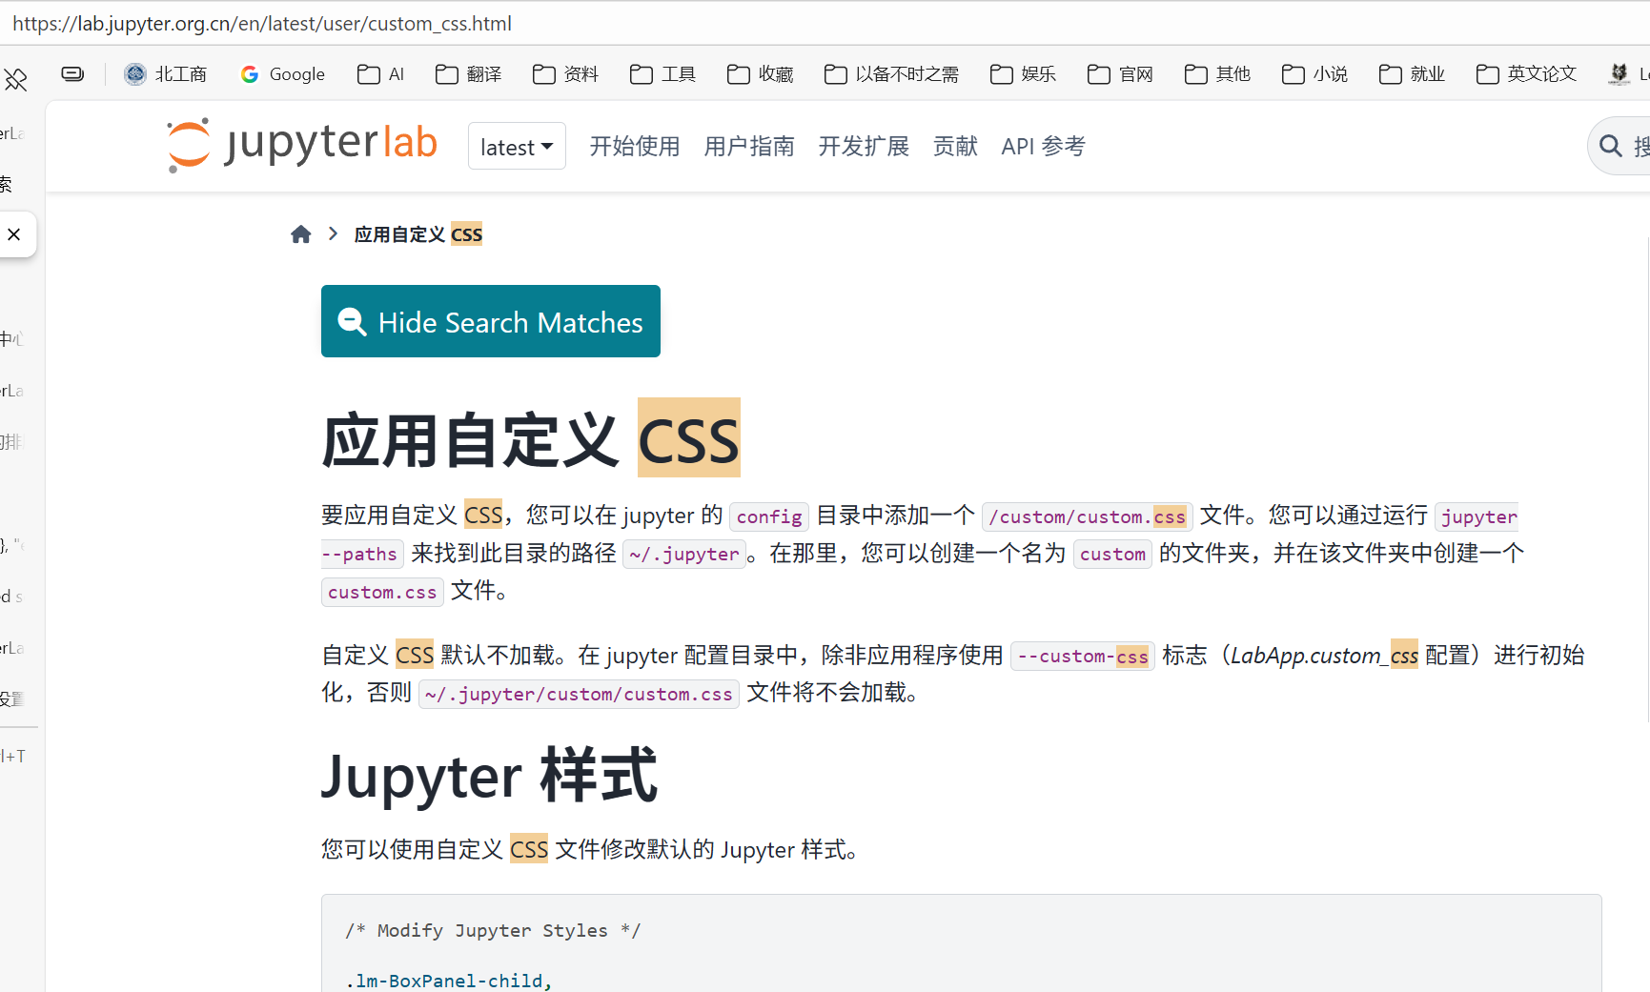Click the Jupyter 样式 section heading

[490, 777]
